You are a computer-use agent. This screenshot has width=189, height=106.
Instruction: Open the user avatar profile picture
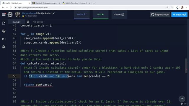17,14
